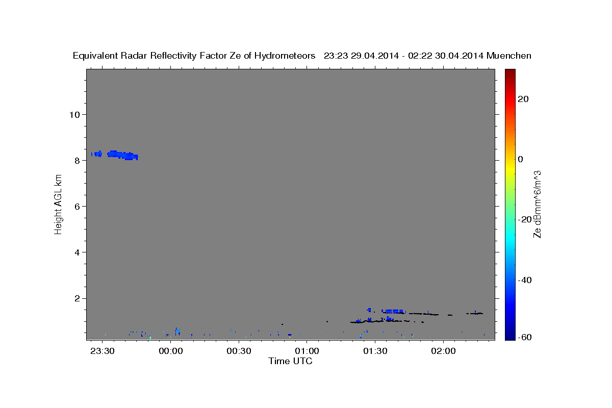Click the colorbar value -60
The height and width of the screenshot is (408, 612).
click(x=525, y=338)
